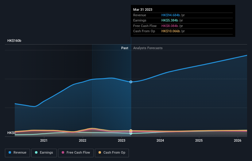Click the 2025 x-axis label
The height and width of the screenshot is (161, 252).
click(x=199, y=141)
